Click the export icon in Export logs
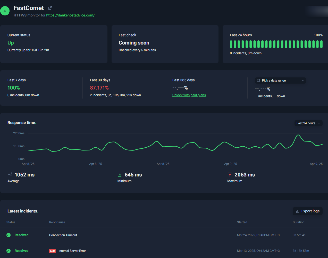328x258 pixels. point(298,211)
